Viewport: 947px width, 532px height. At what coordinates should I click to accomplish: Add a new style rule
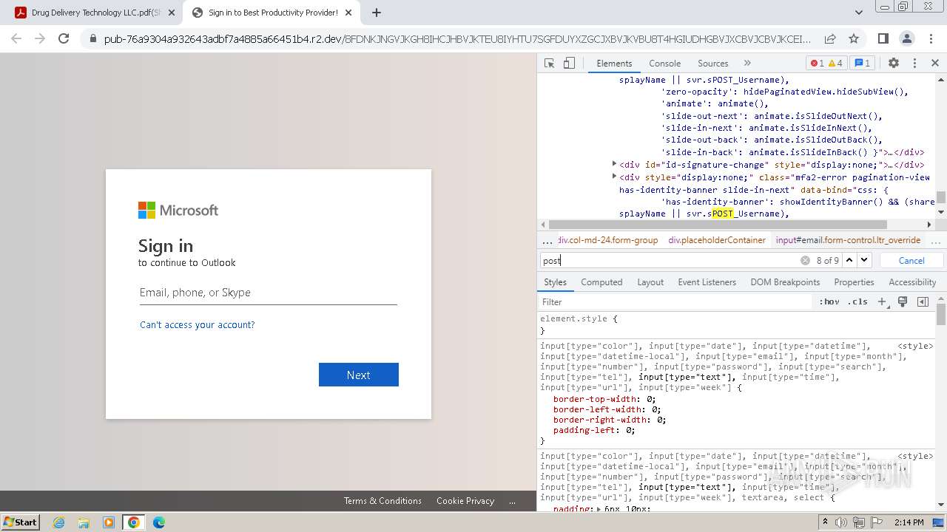point(882,301)
